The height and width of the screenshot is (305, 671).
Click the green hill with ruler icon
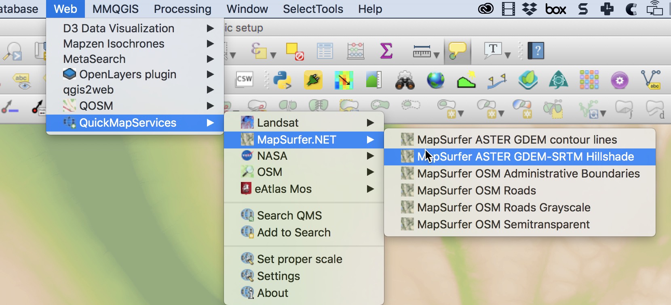(x=374, y=80)
